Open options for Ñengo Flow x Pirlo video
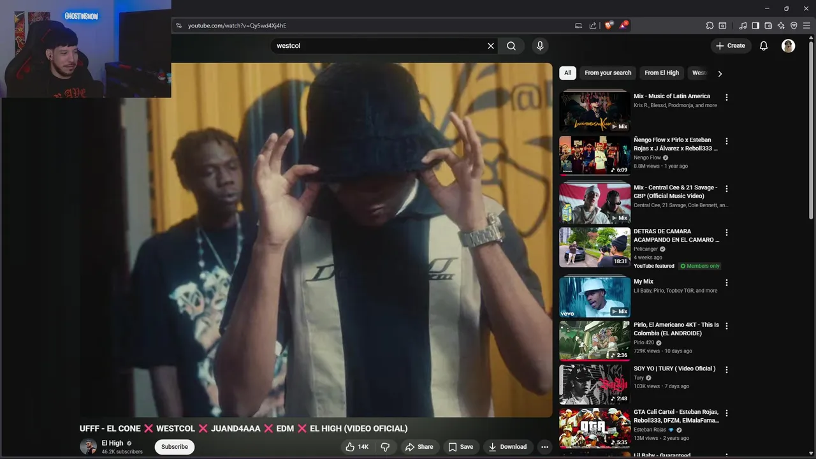 pos(726,141)
